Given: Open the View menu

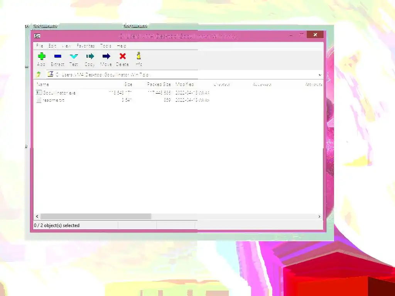Looking at the screenshot, I should (66, 46).
